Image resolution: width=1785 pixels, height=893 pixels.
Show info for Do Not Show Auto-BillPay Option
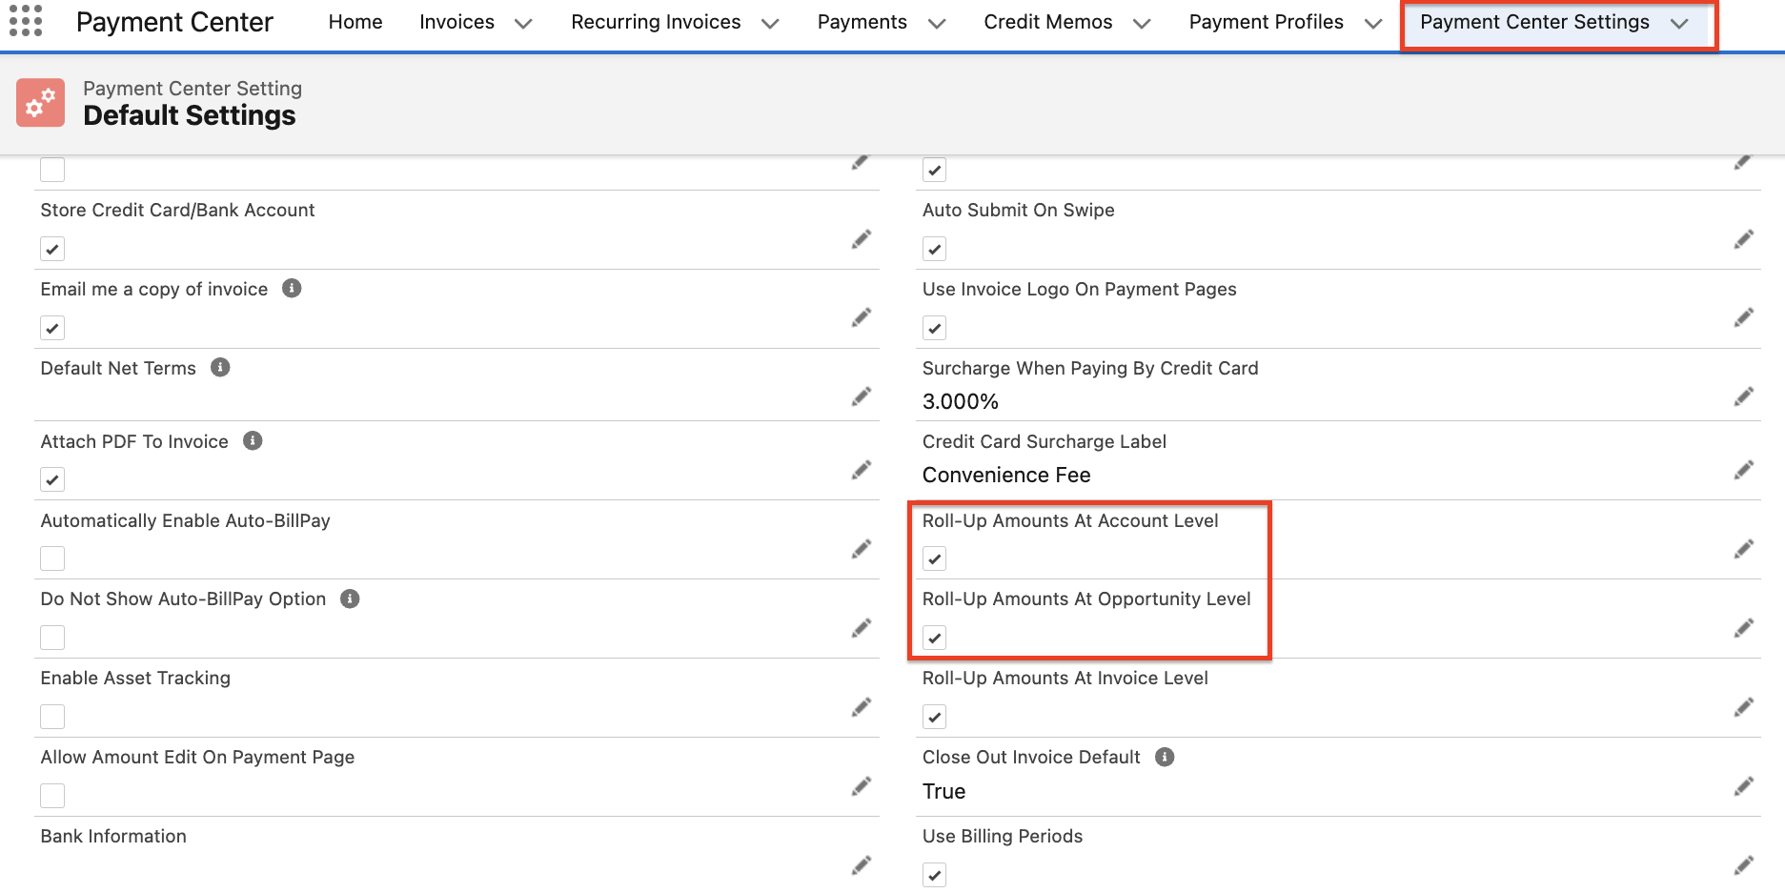click(350, 599)
